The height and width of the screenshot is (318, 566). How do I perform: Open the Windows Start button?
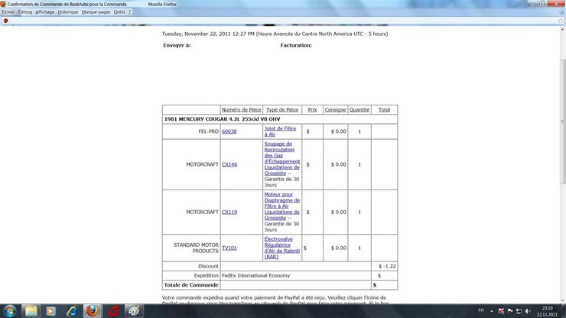[10, 311]
